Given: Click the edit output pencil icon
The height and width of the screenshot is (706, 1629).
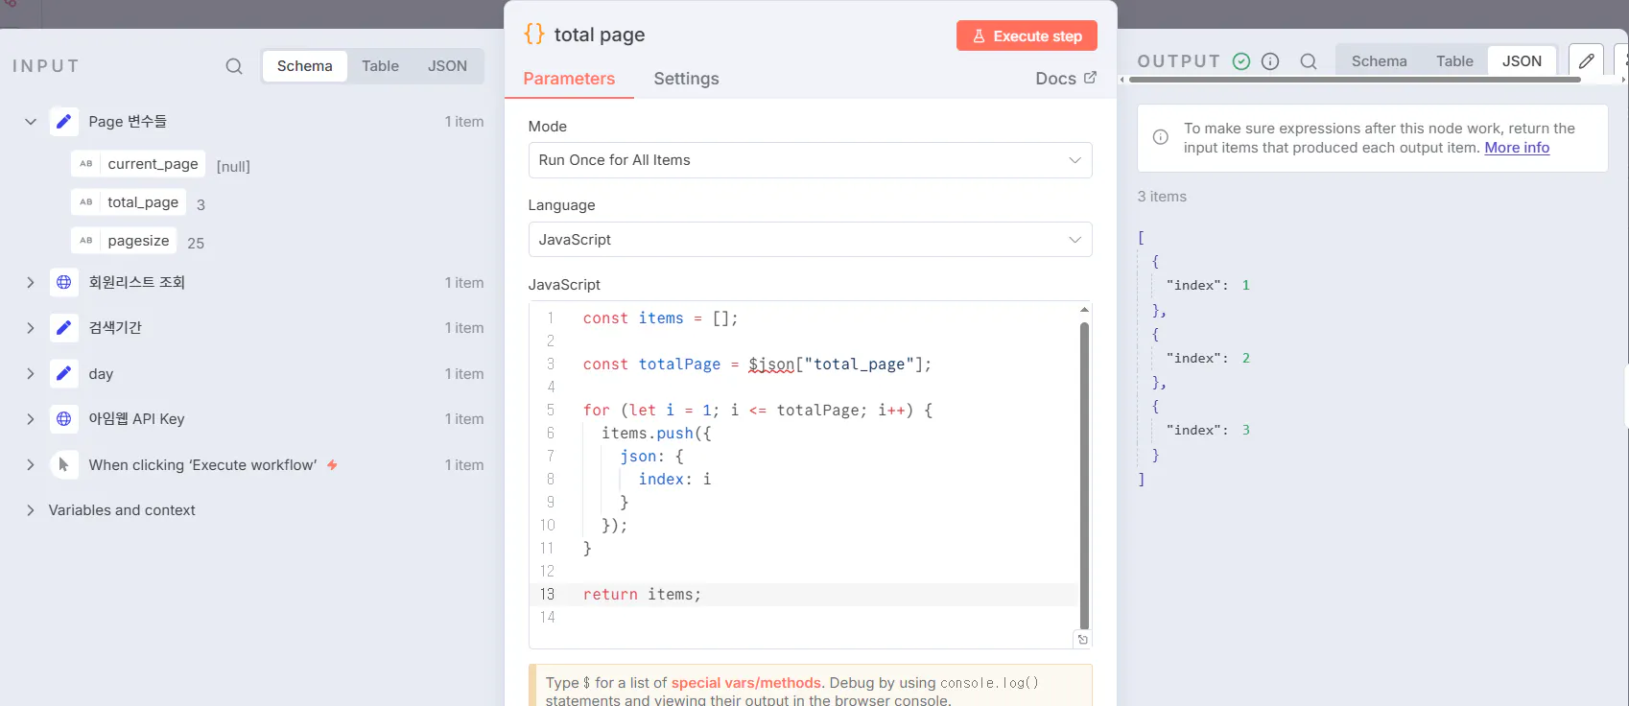Looking at the screenshot, I should tap(1587, 61).
